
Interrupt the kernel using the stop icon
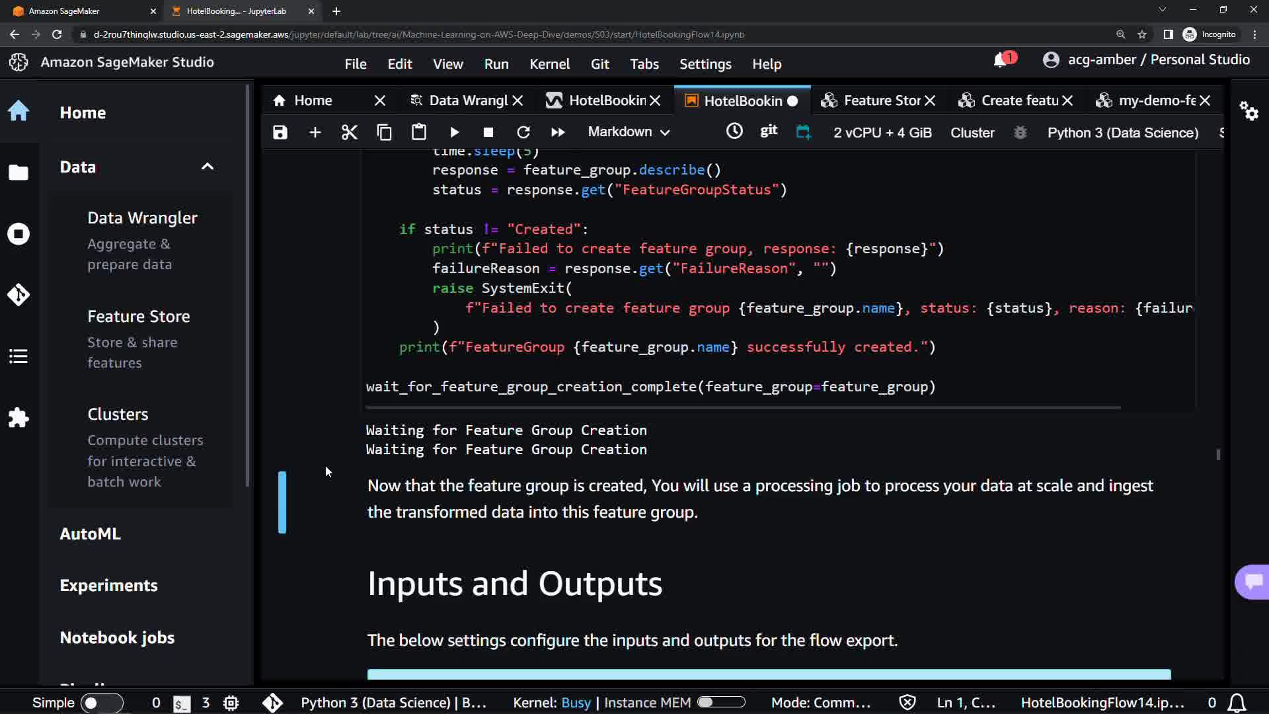pos(488,132)
